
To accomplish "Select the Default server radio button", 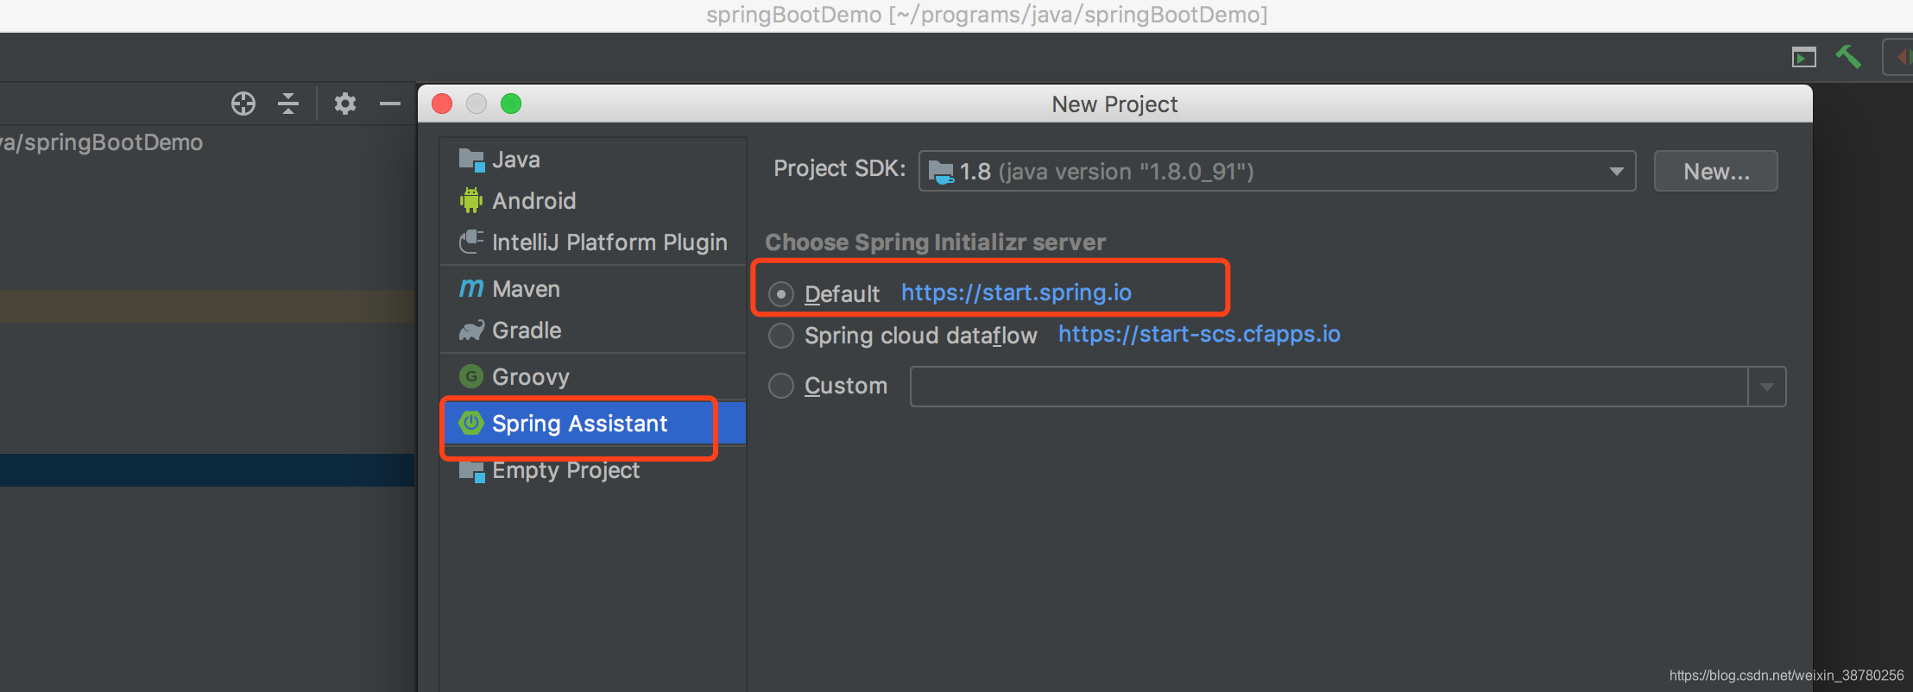I will tap(781, 294).
